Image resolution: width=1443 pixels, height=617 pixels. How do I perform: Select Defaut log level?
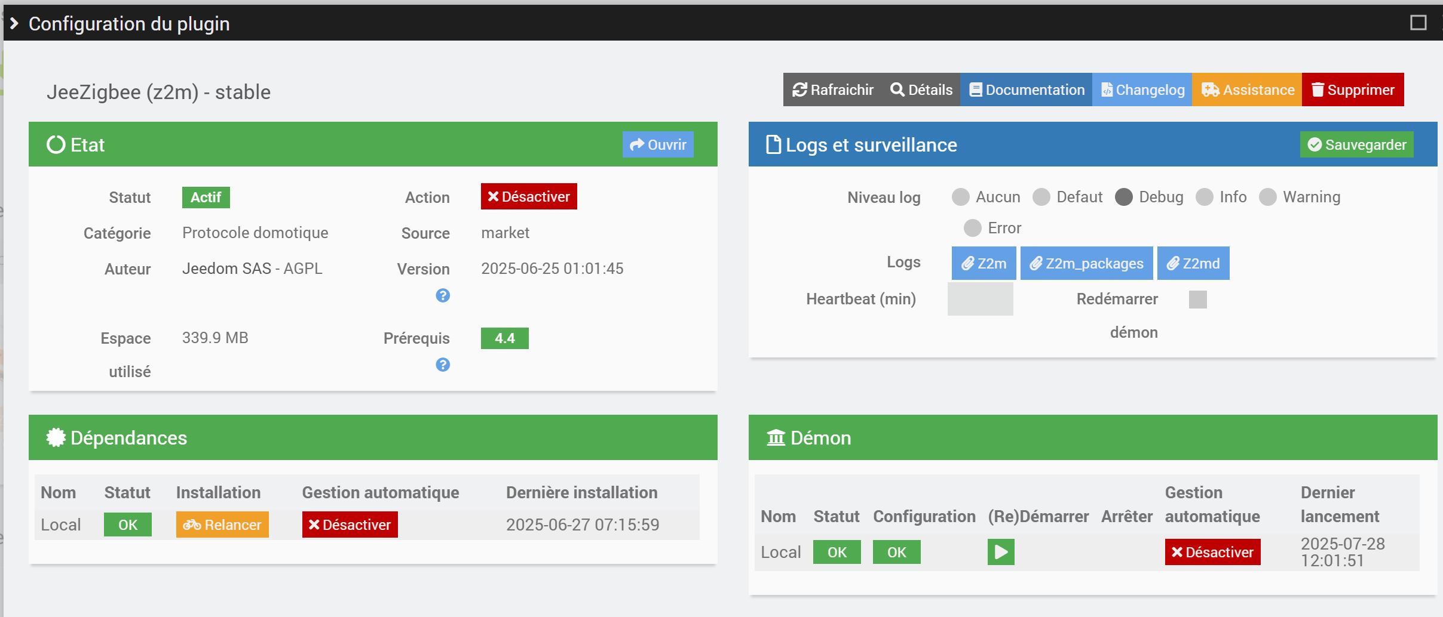pyautogui.click(x=1041, y=197)
